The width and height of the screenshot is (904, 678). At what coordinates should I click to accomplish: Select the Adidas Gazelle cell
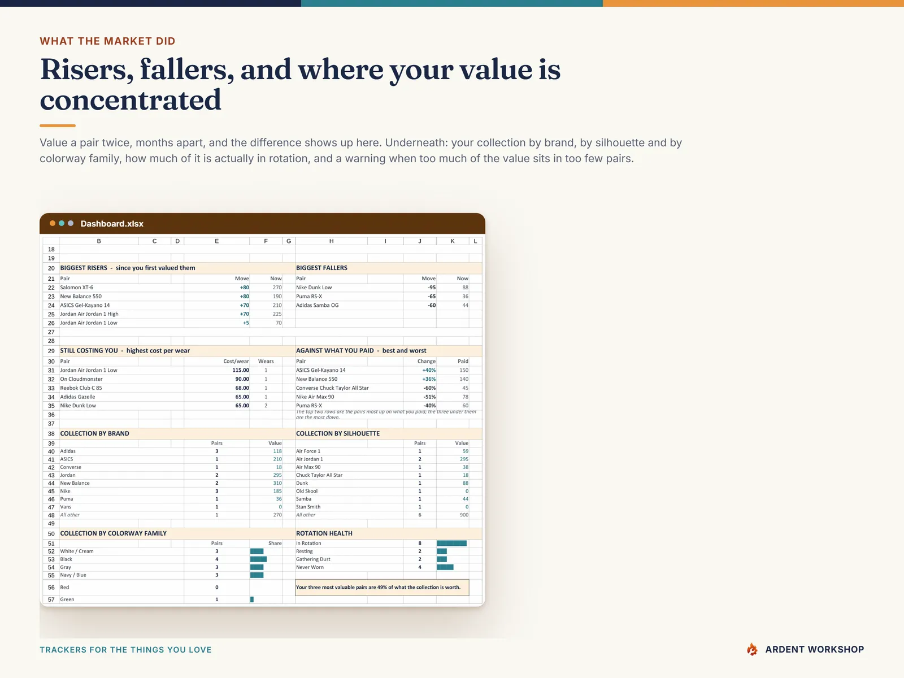coord(121,397)
